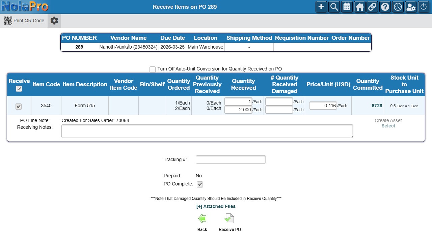
Task: Click the Shipping Method header
Action: tap(249, 38)
